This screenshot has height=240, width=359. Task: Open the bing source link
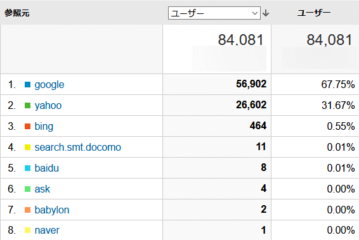(44, 127)
